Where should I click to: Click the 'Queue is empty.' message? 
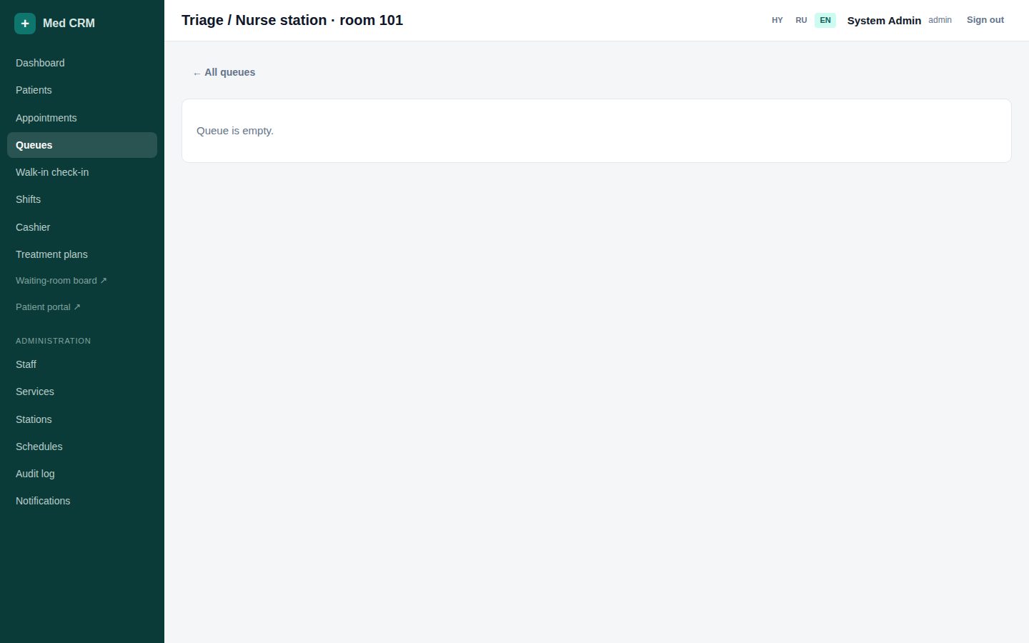(x=235, y=131)
